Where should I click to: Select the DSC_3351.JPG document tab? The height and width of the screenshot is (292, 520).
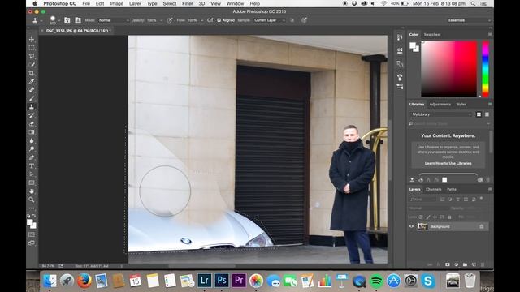click(x=78, y=31)
